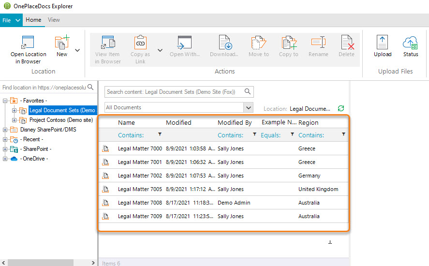Click the Upload icon
The image size is (429, 266).
point(382,42)
